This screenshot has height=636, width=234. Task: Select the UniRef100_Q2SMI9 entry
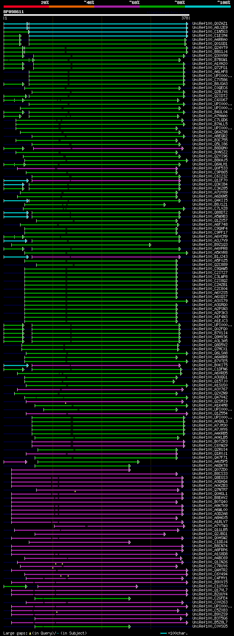click(210, 401)
